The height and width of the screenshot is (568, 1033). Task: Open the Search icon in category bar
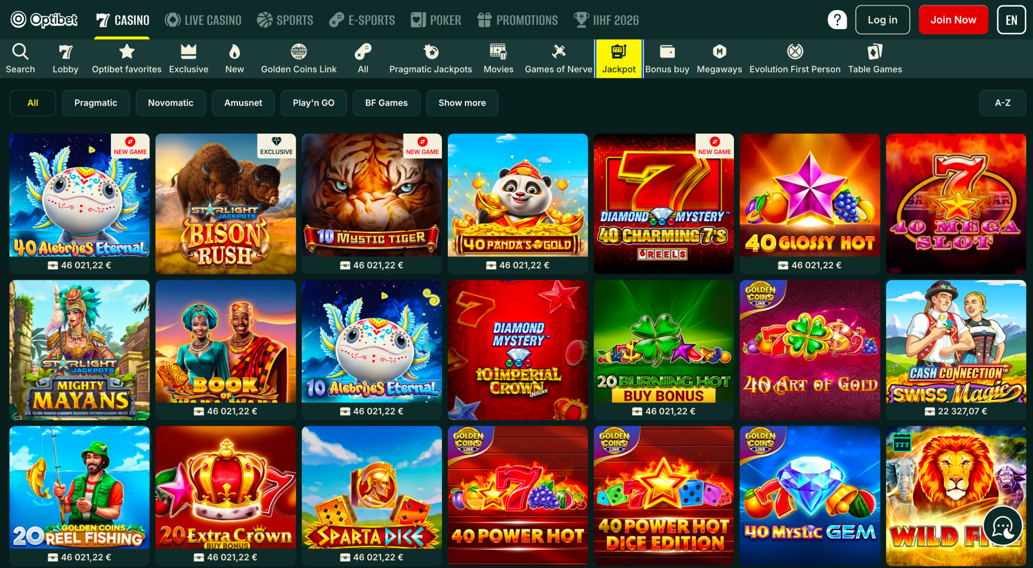21,59
